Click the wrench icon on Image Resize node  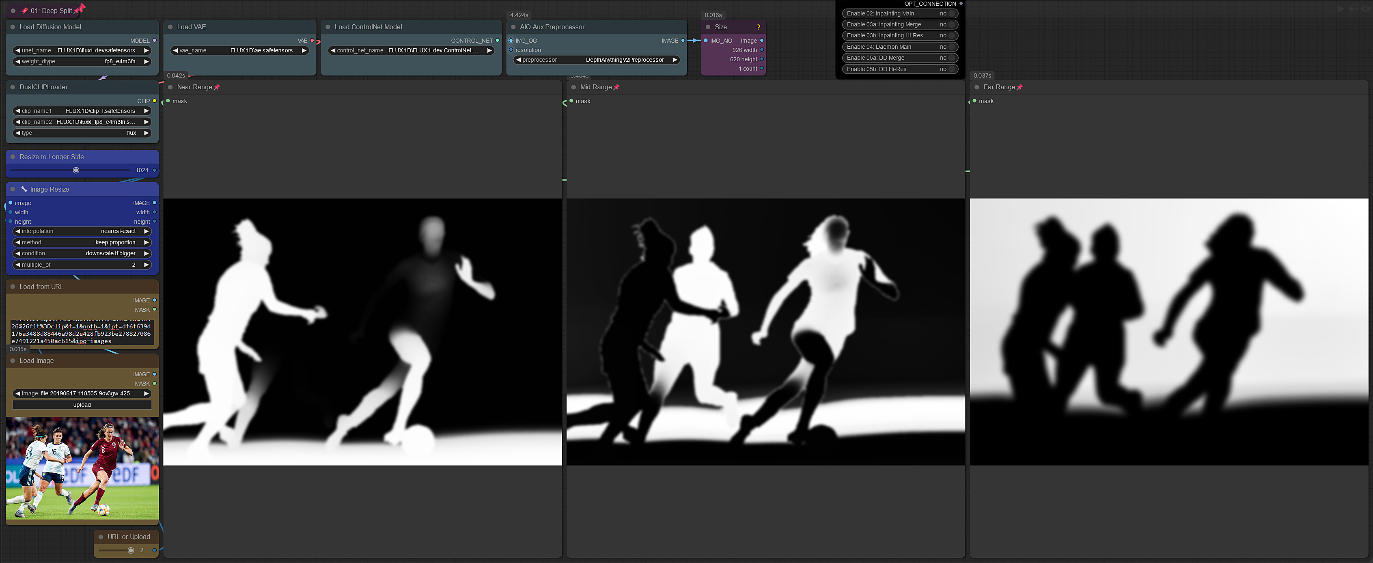[24, 189]
